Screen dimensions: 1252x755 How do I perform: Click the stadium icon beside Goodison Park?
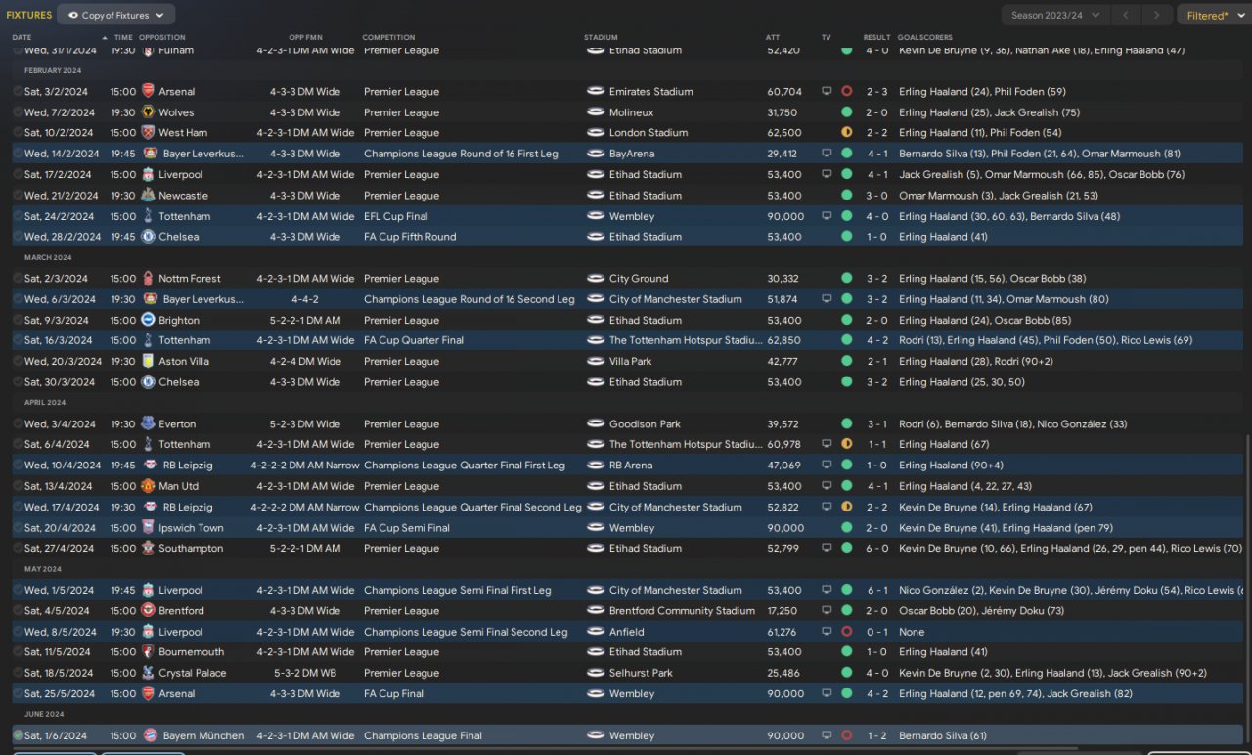tap(596, 424)
